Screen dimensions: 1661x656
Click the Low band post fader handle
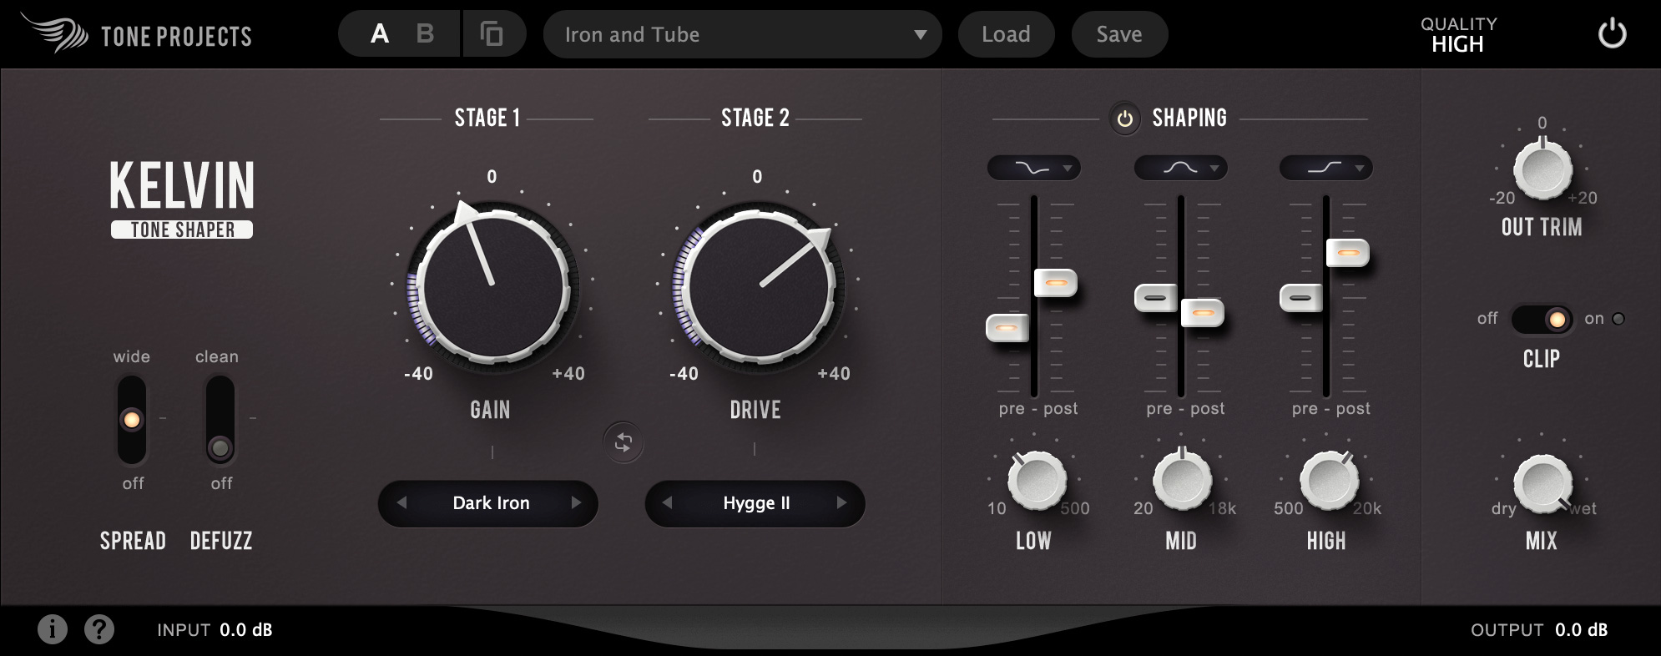tap(1056, 282)
